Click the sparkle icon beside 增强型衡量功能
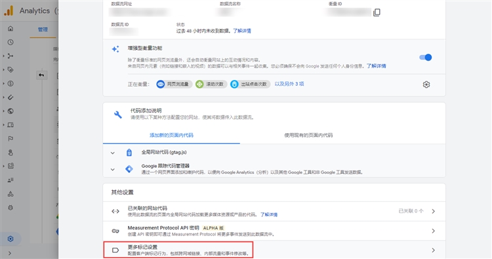This screenshot has height=259, width=492. click(115, 49)
